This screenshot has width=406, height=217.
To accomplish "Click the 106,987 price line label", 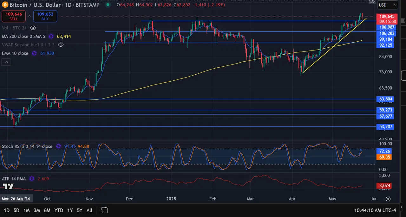I will 387,27.
